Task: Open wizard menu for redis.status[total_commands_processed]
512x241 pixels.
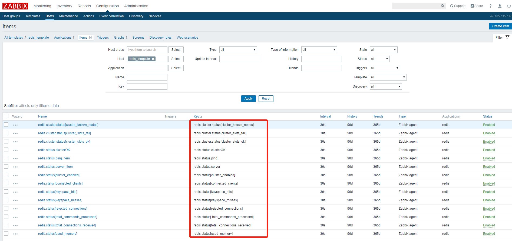Action: (x=15, y=217)
